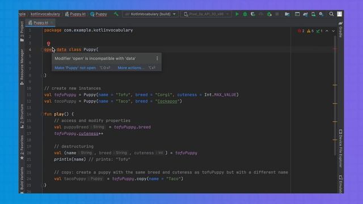Image resolution: width=363 pixels, height=204 pixels.
Task: Collapse the play() function fold marker
Action: [43, 114]
